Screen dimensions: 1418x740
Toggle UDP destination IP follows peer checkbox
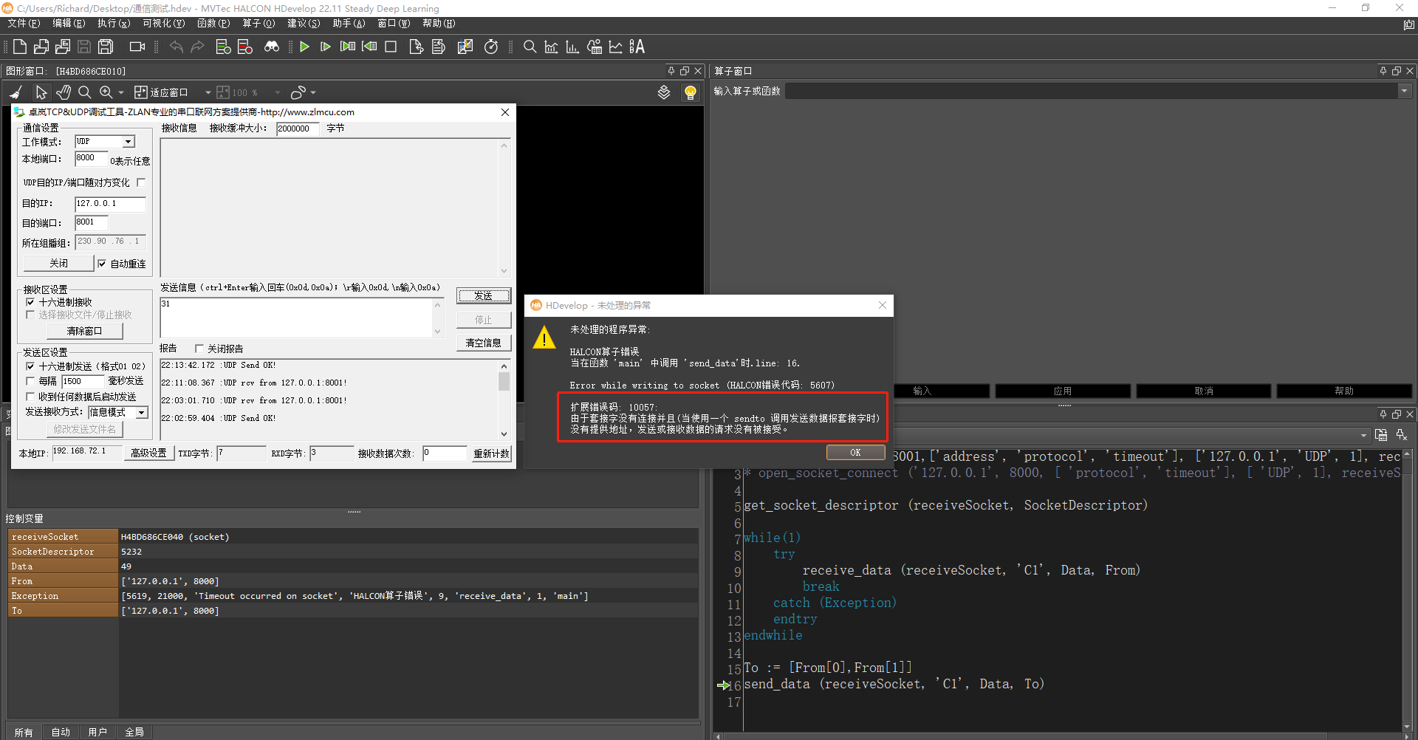click(141, 182)
